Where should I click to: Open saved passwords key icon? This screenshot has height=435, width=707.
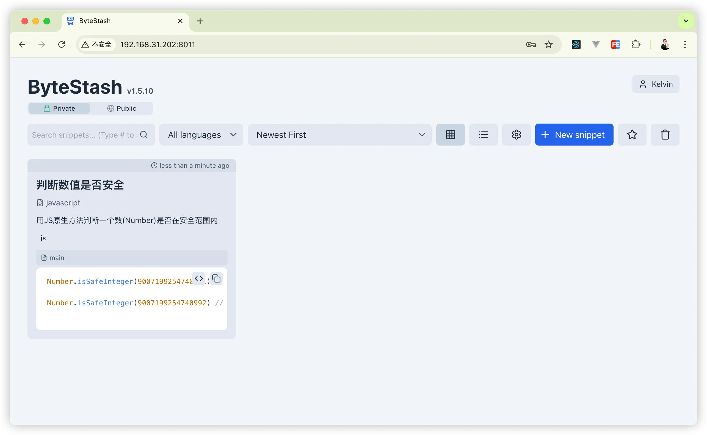(531, 44)
